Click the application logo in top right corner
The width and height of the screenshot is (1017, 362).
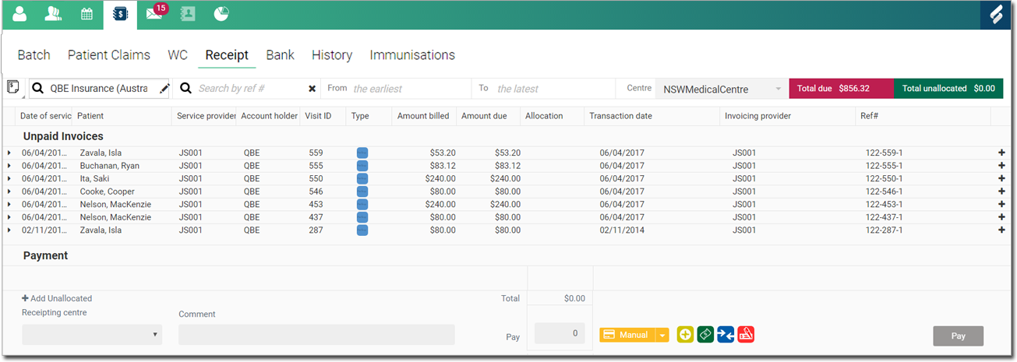[x=996, y=14]
